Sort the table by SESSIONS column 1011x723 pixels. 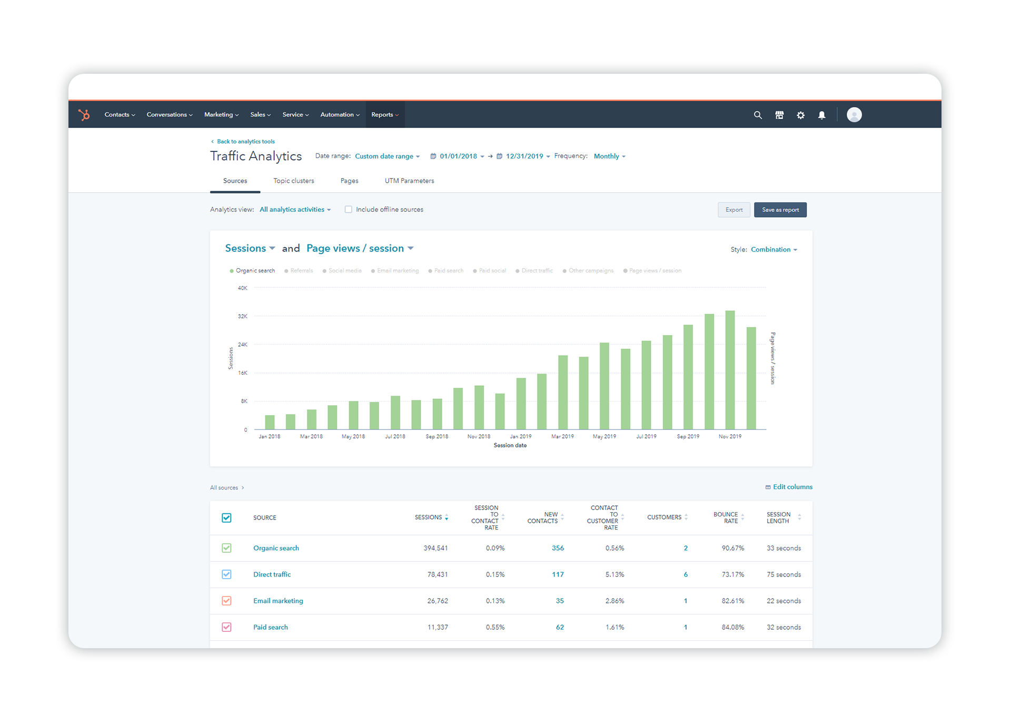click(x=447, y=517)
